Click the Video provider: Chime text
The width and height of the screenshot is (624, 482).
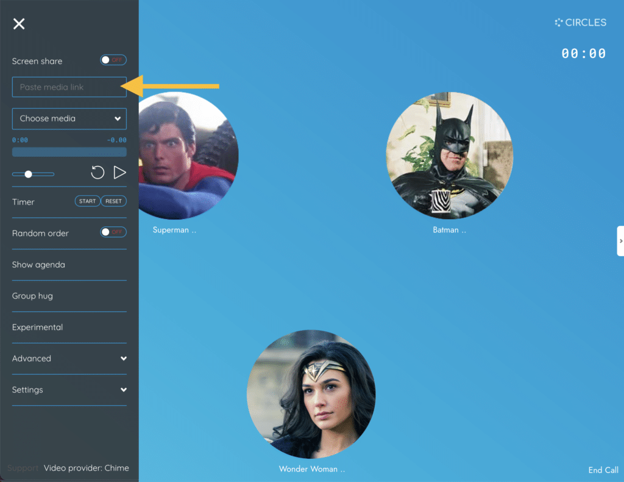[87, 468]
